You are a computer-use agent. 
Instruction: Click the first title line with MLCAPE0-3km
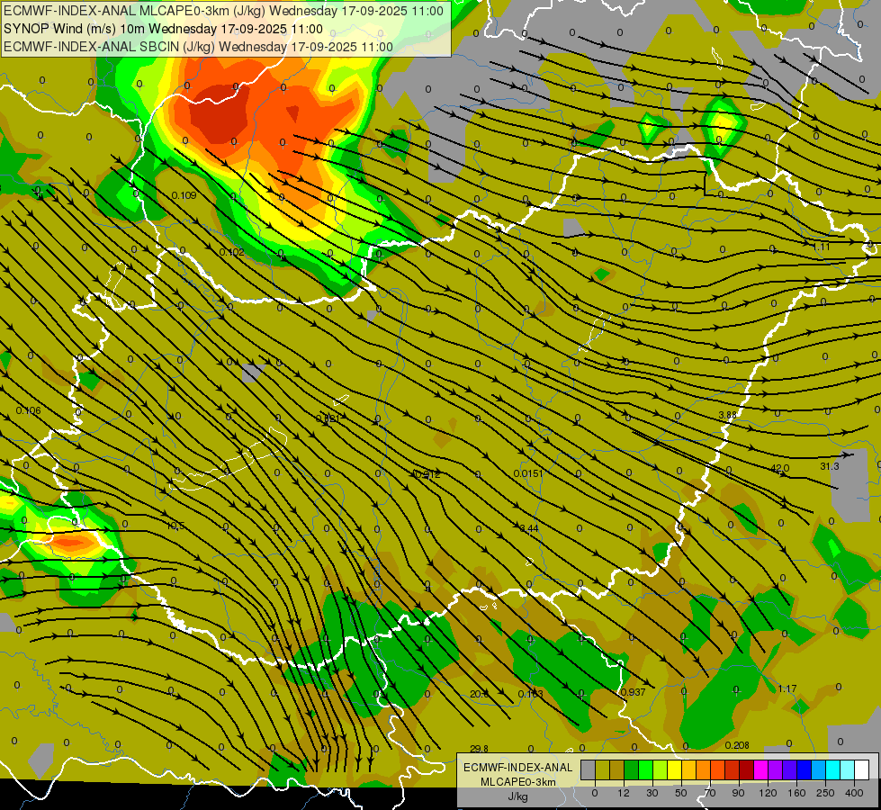(223, 11)
